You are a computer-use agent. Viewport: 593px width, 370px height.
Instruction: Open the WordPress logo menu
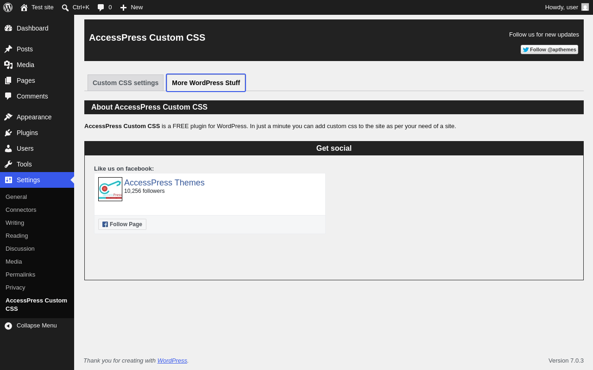point(8,7)
